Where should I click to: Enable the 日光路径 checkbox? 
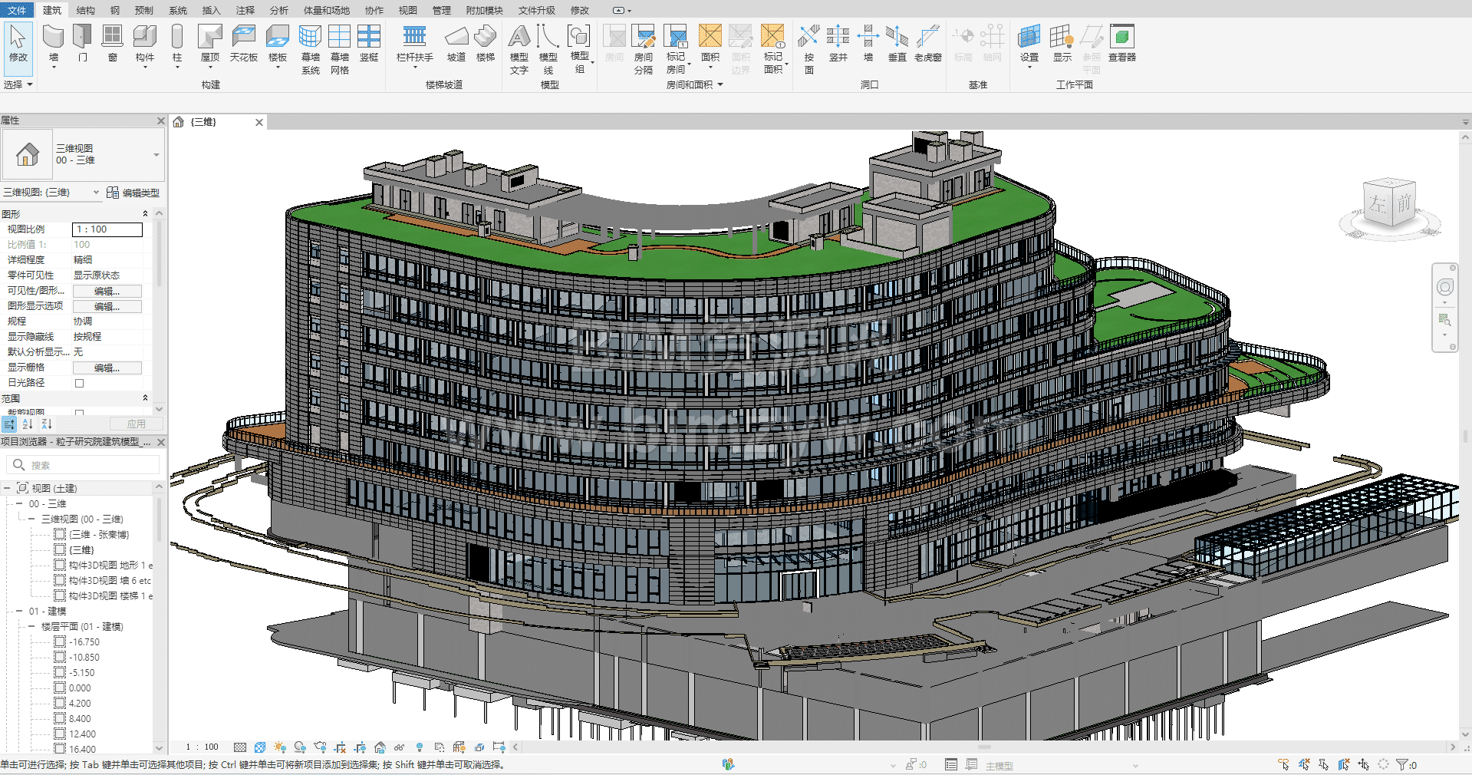pyautogui.click(x=79, y=383)
